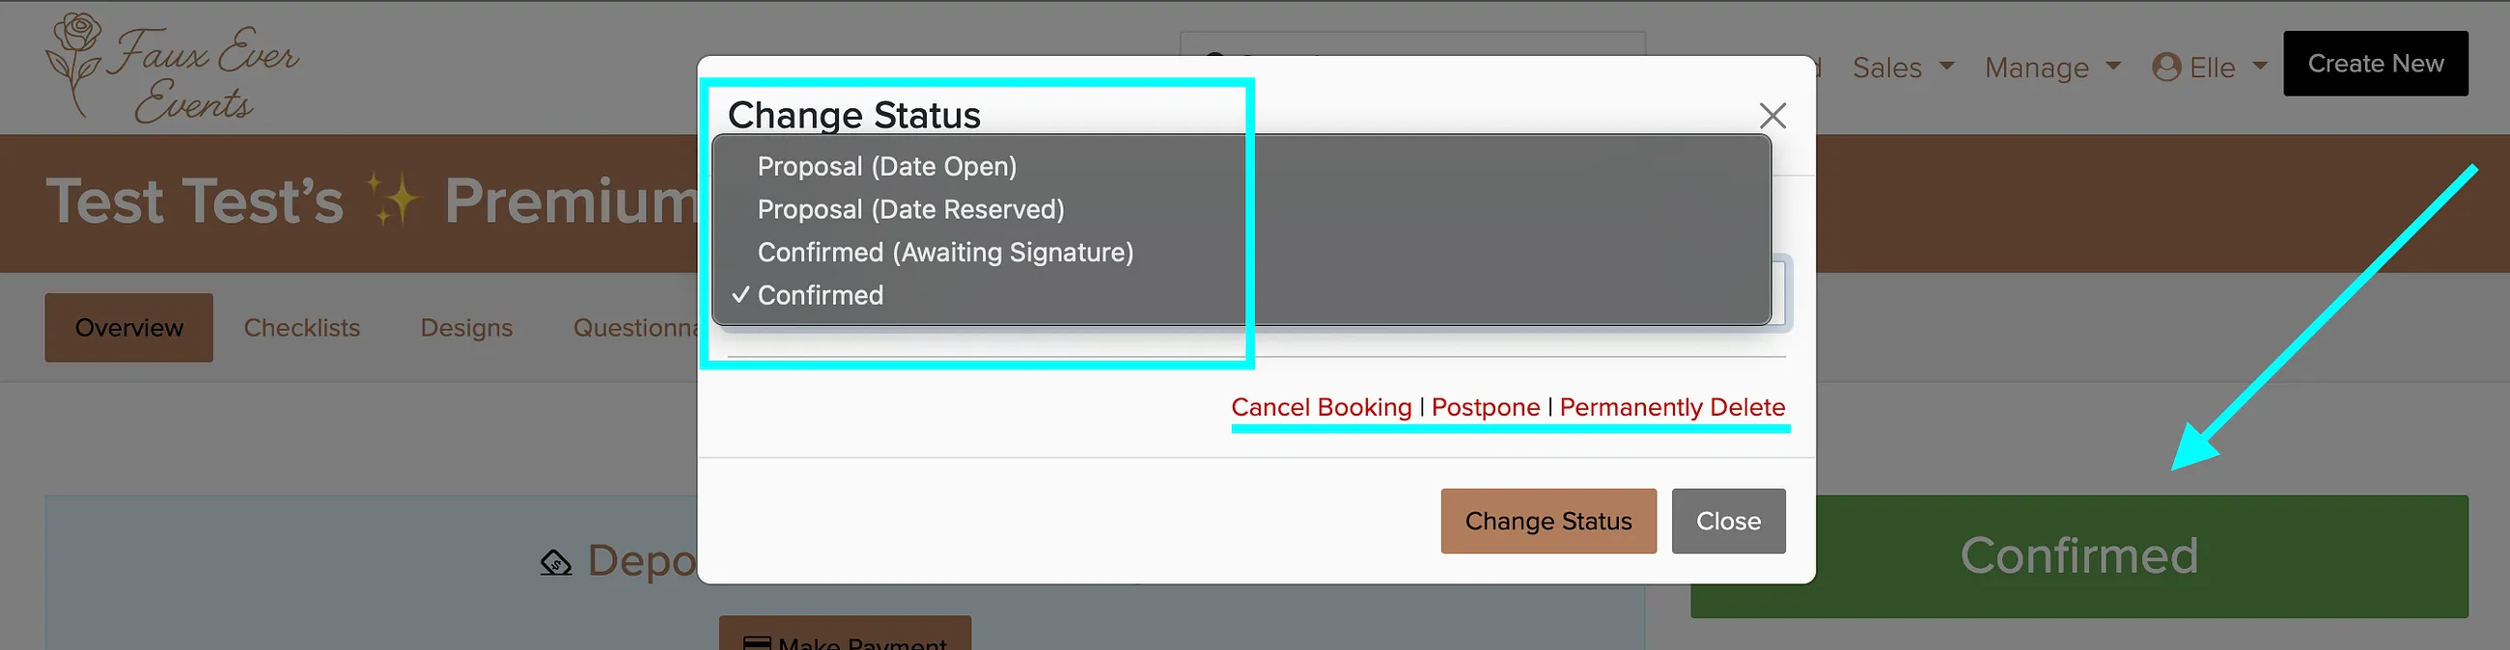Click the Cancel Booking link

pos(1321,407)
